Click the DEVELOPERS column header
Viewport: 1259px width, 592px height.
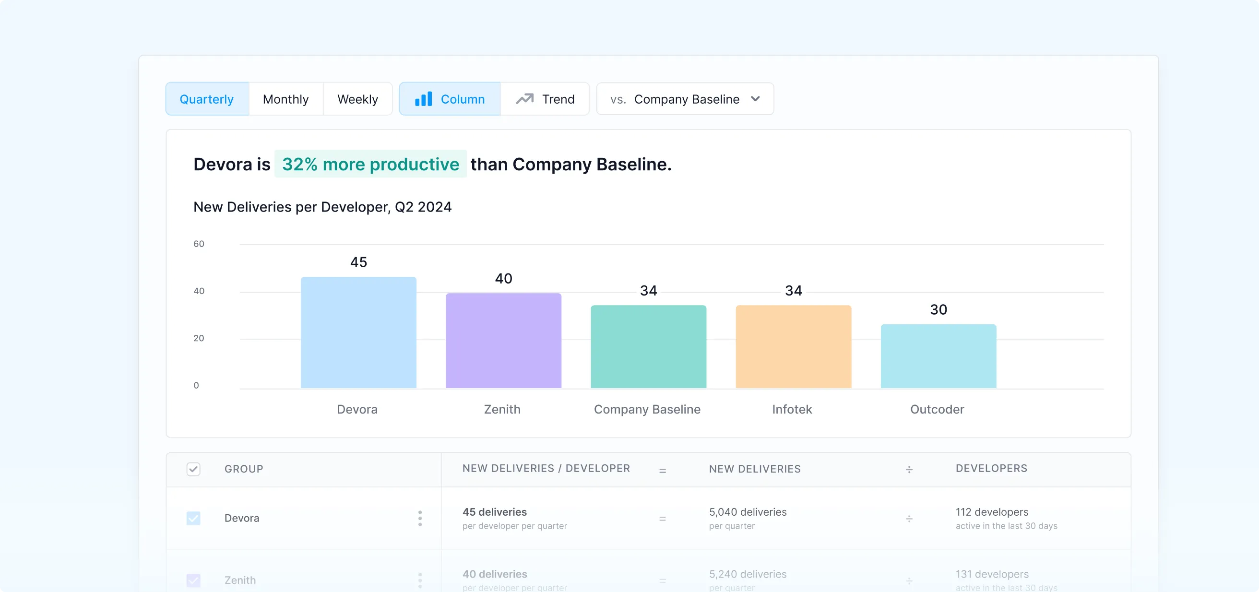point(991,468)
